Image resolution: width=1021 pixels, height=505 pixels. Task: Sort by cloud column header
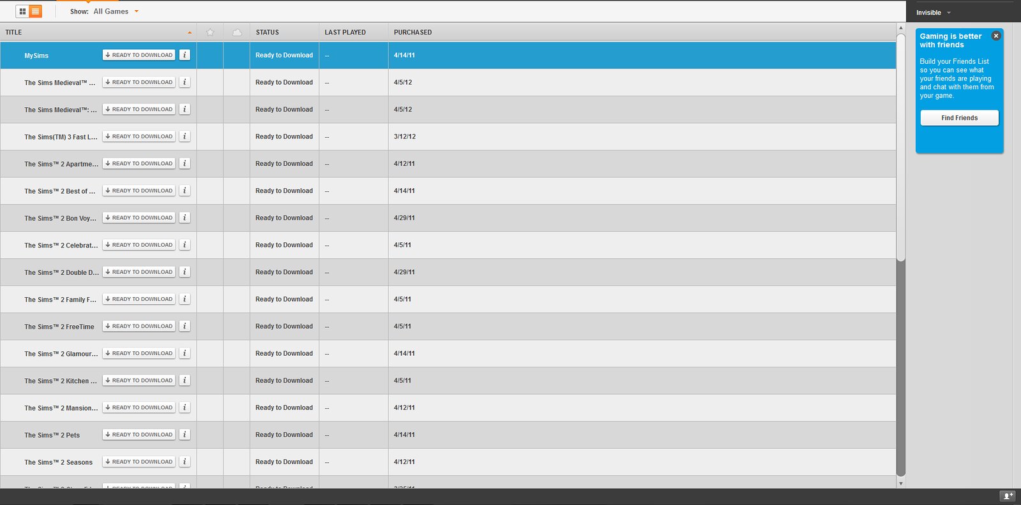point(237,32)
